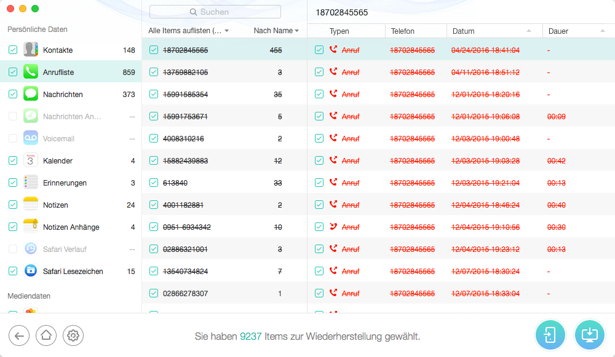Click the 00:09 duration value
Image resolution: width=615 pixels, height=357 pixels.
pyautogui.click(x=556, y=116)
